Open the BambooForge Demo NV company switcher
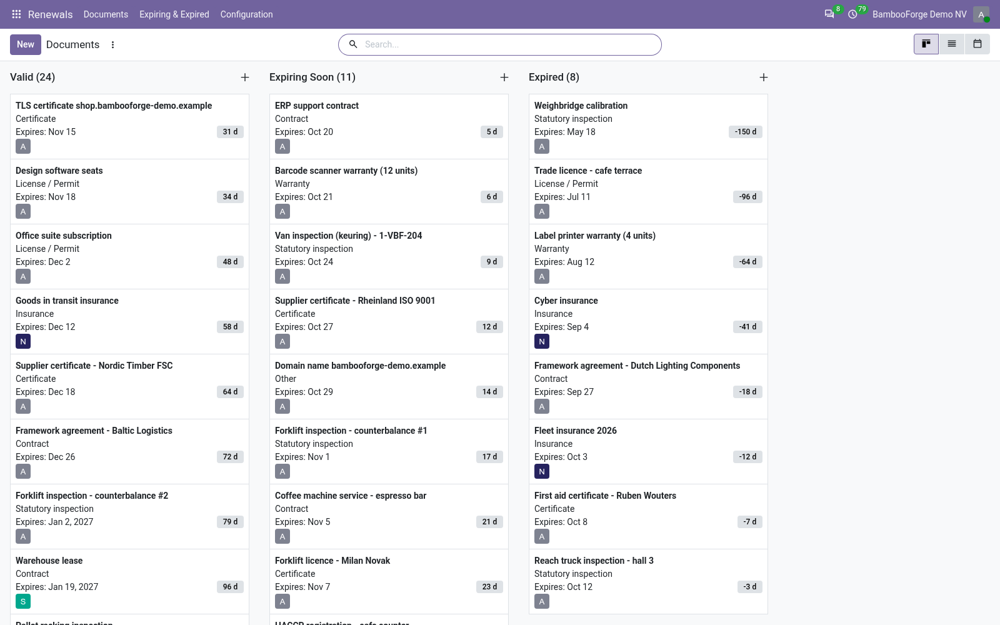1000x625 pixels. tap(919, 14)
